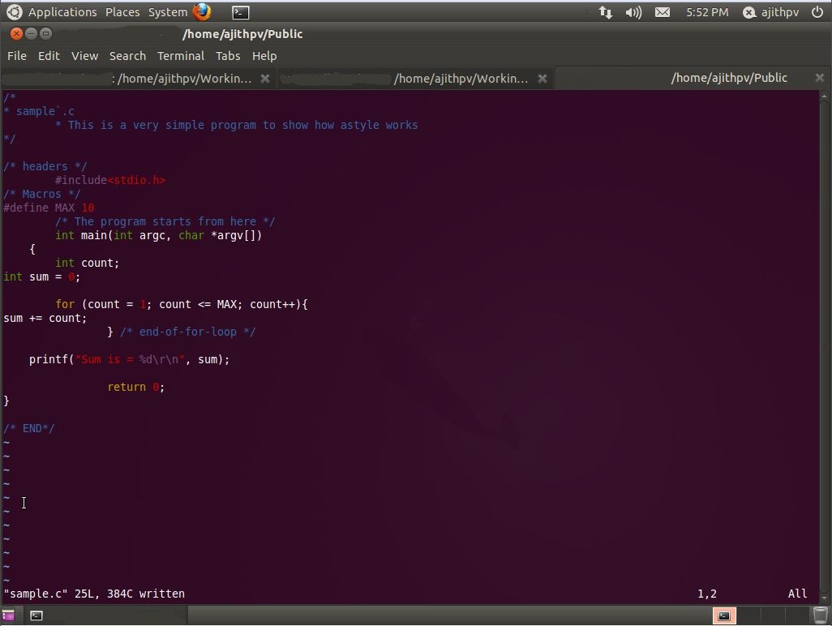Open the Applications menu
832x626 pixels.
[62, 11]
